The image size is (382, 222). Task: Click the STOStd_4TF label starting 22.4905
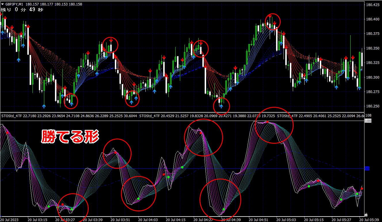tap(321, 116)
